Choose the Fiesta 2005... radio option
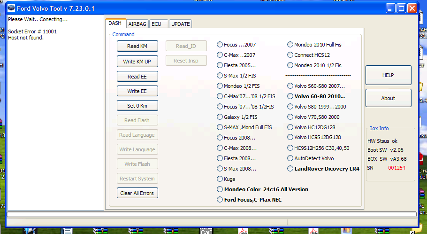The height and width of the screenshot is (234, 427). point(236,65)
